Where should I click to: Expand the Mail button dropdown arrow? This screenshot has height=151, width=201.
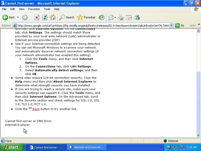pos(115,17)
